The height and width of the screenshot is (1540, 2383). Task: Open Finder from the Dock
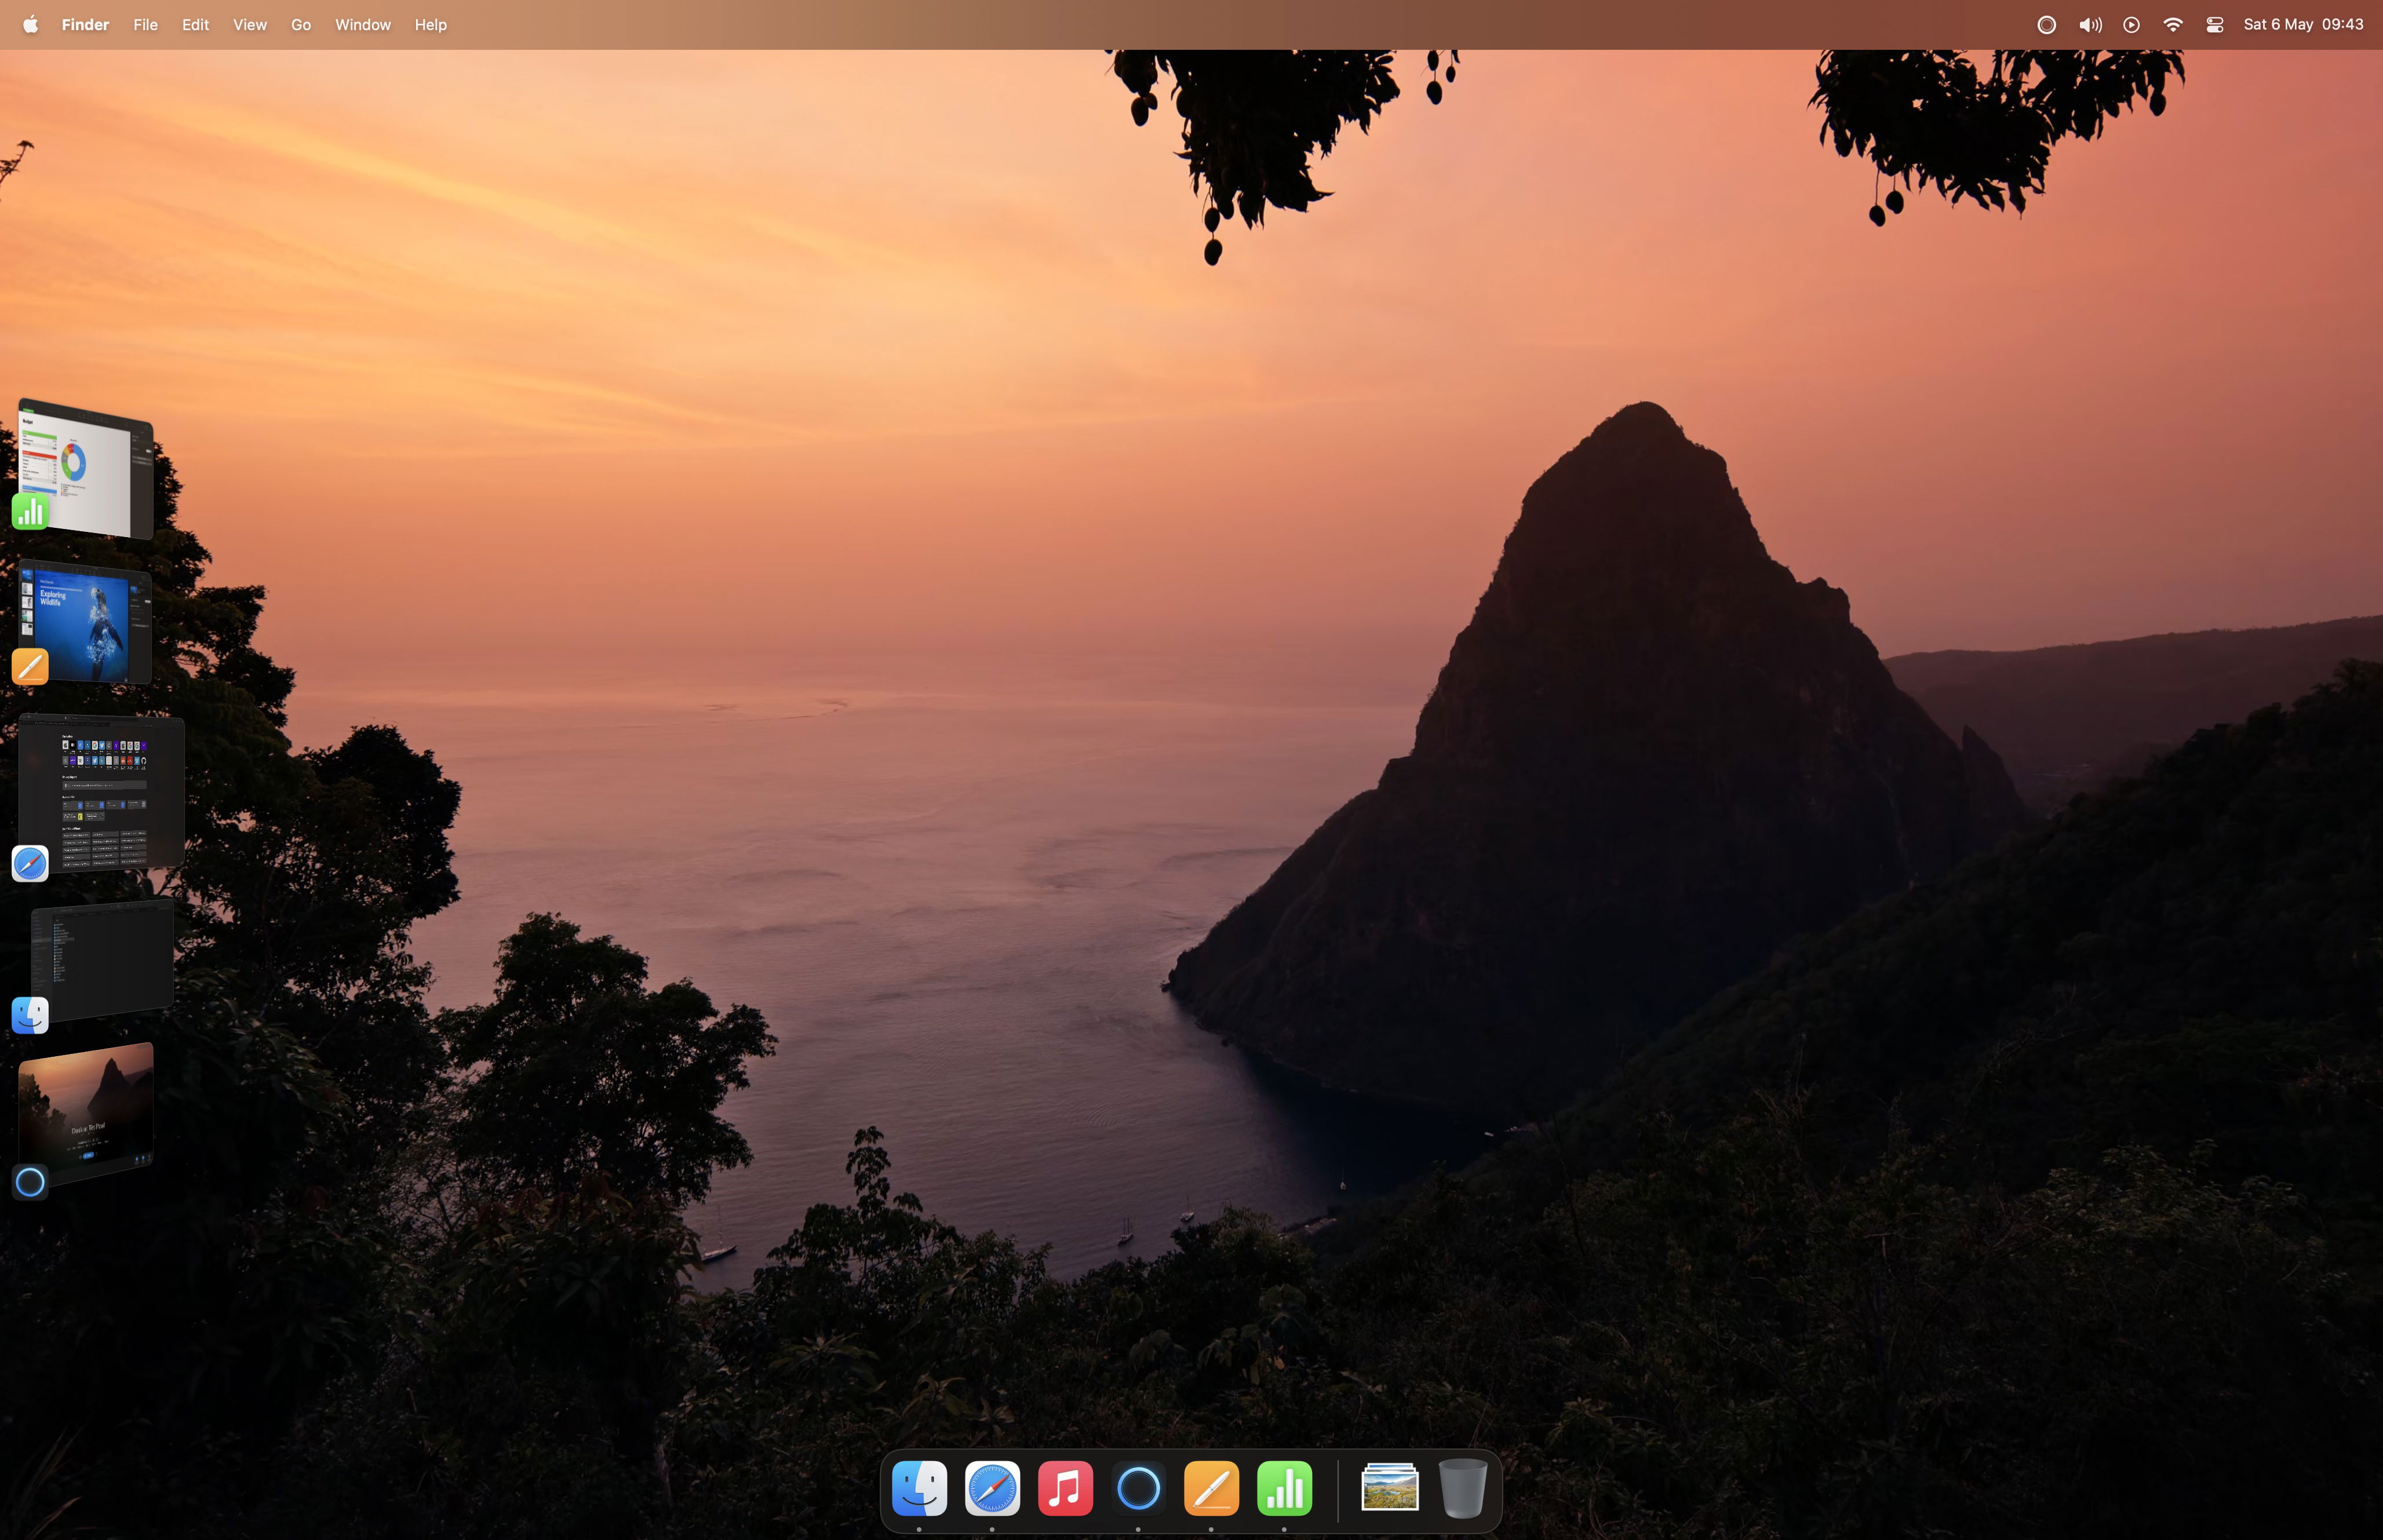[919, 1488]
